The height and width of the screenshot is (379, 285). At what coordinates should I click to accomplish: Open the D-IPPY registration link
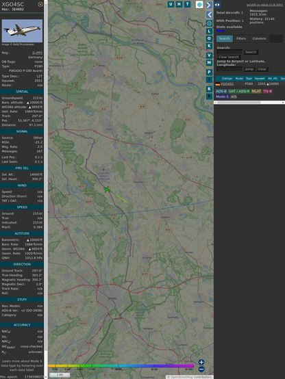pos(37,53)
